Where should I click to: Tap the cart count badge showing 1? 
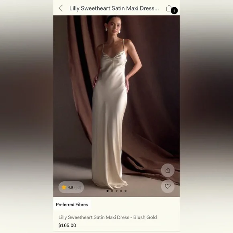[174, 11]
